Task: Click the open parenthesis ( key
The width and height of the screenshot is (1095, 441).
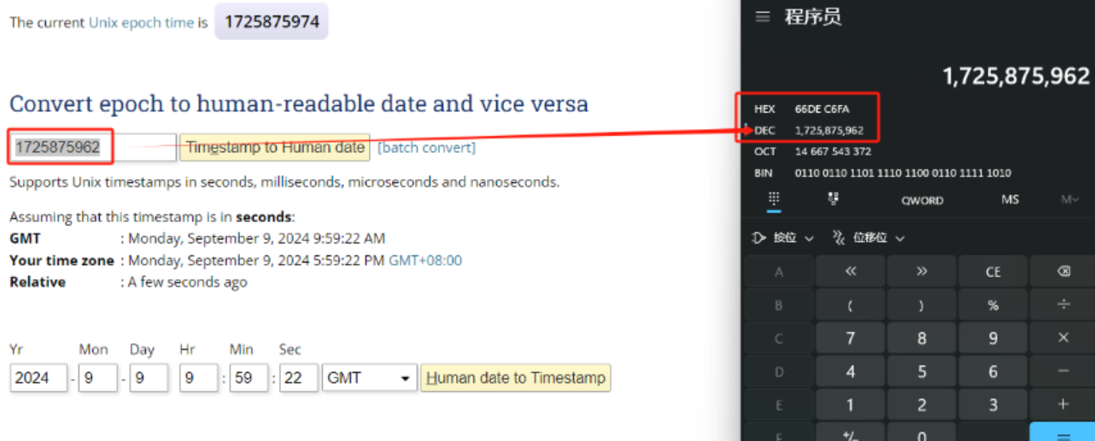Action: click(850, 305)
